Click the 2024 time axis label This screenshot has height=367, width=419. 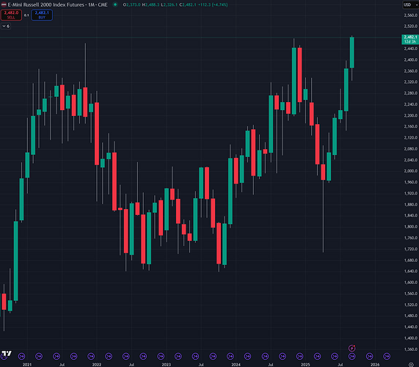coord(236,365)
